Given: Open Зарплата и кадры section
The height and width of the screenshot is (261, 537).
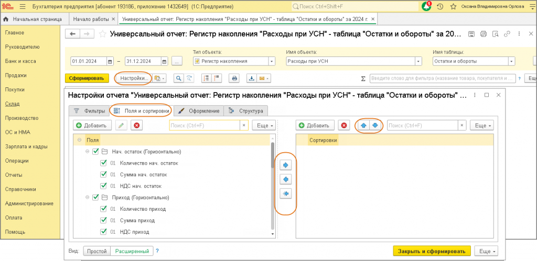Looking at the screenshot, I should coord(26,146).
